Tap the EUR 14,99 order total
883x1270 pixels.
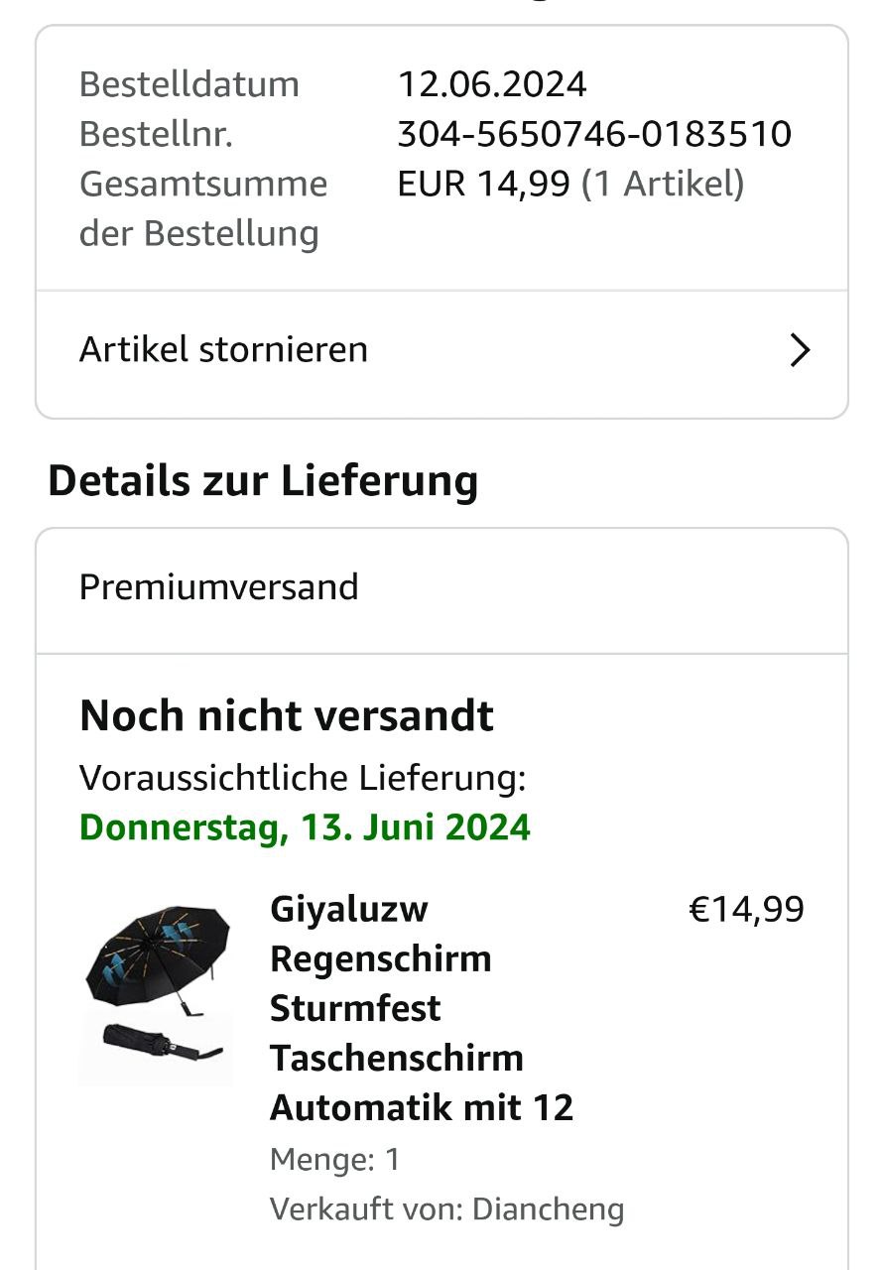click(483, 184)
